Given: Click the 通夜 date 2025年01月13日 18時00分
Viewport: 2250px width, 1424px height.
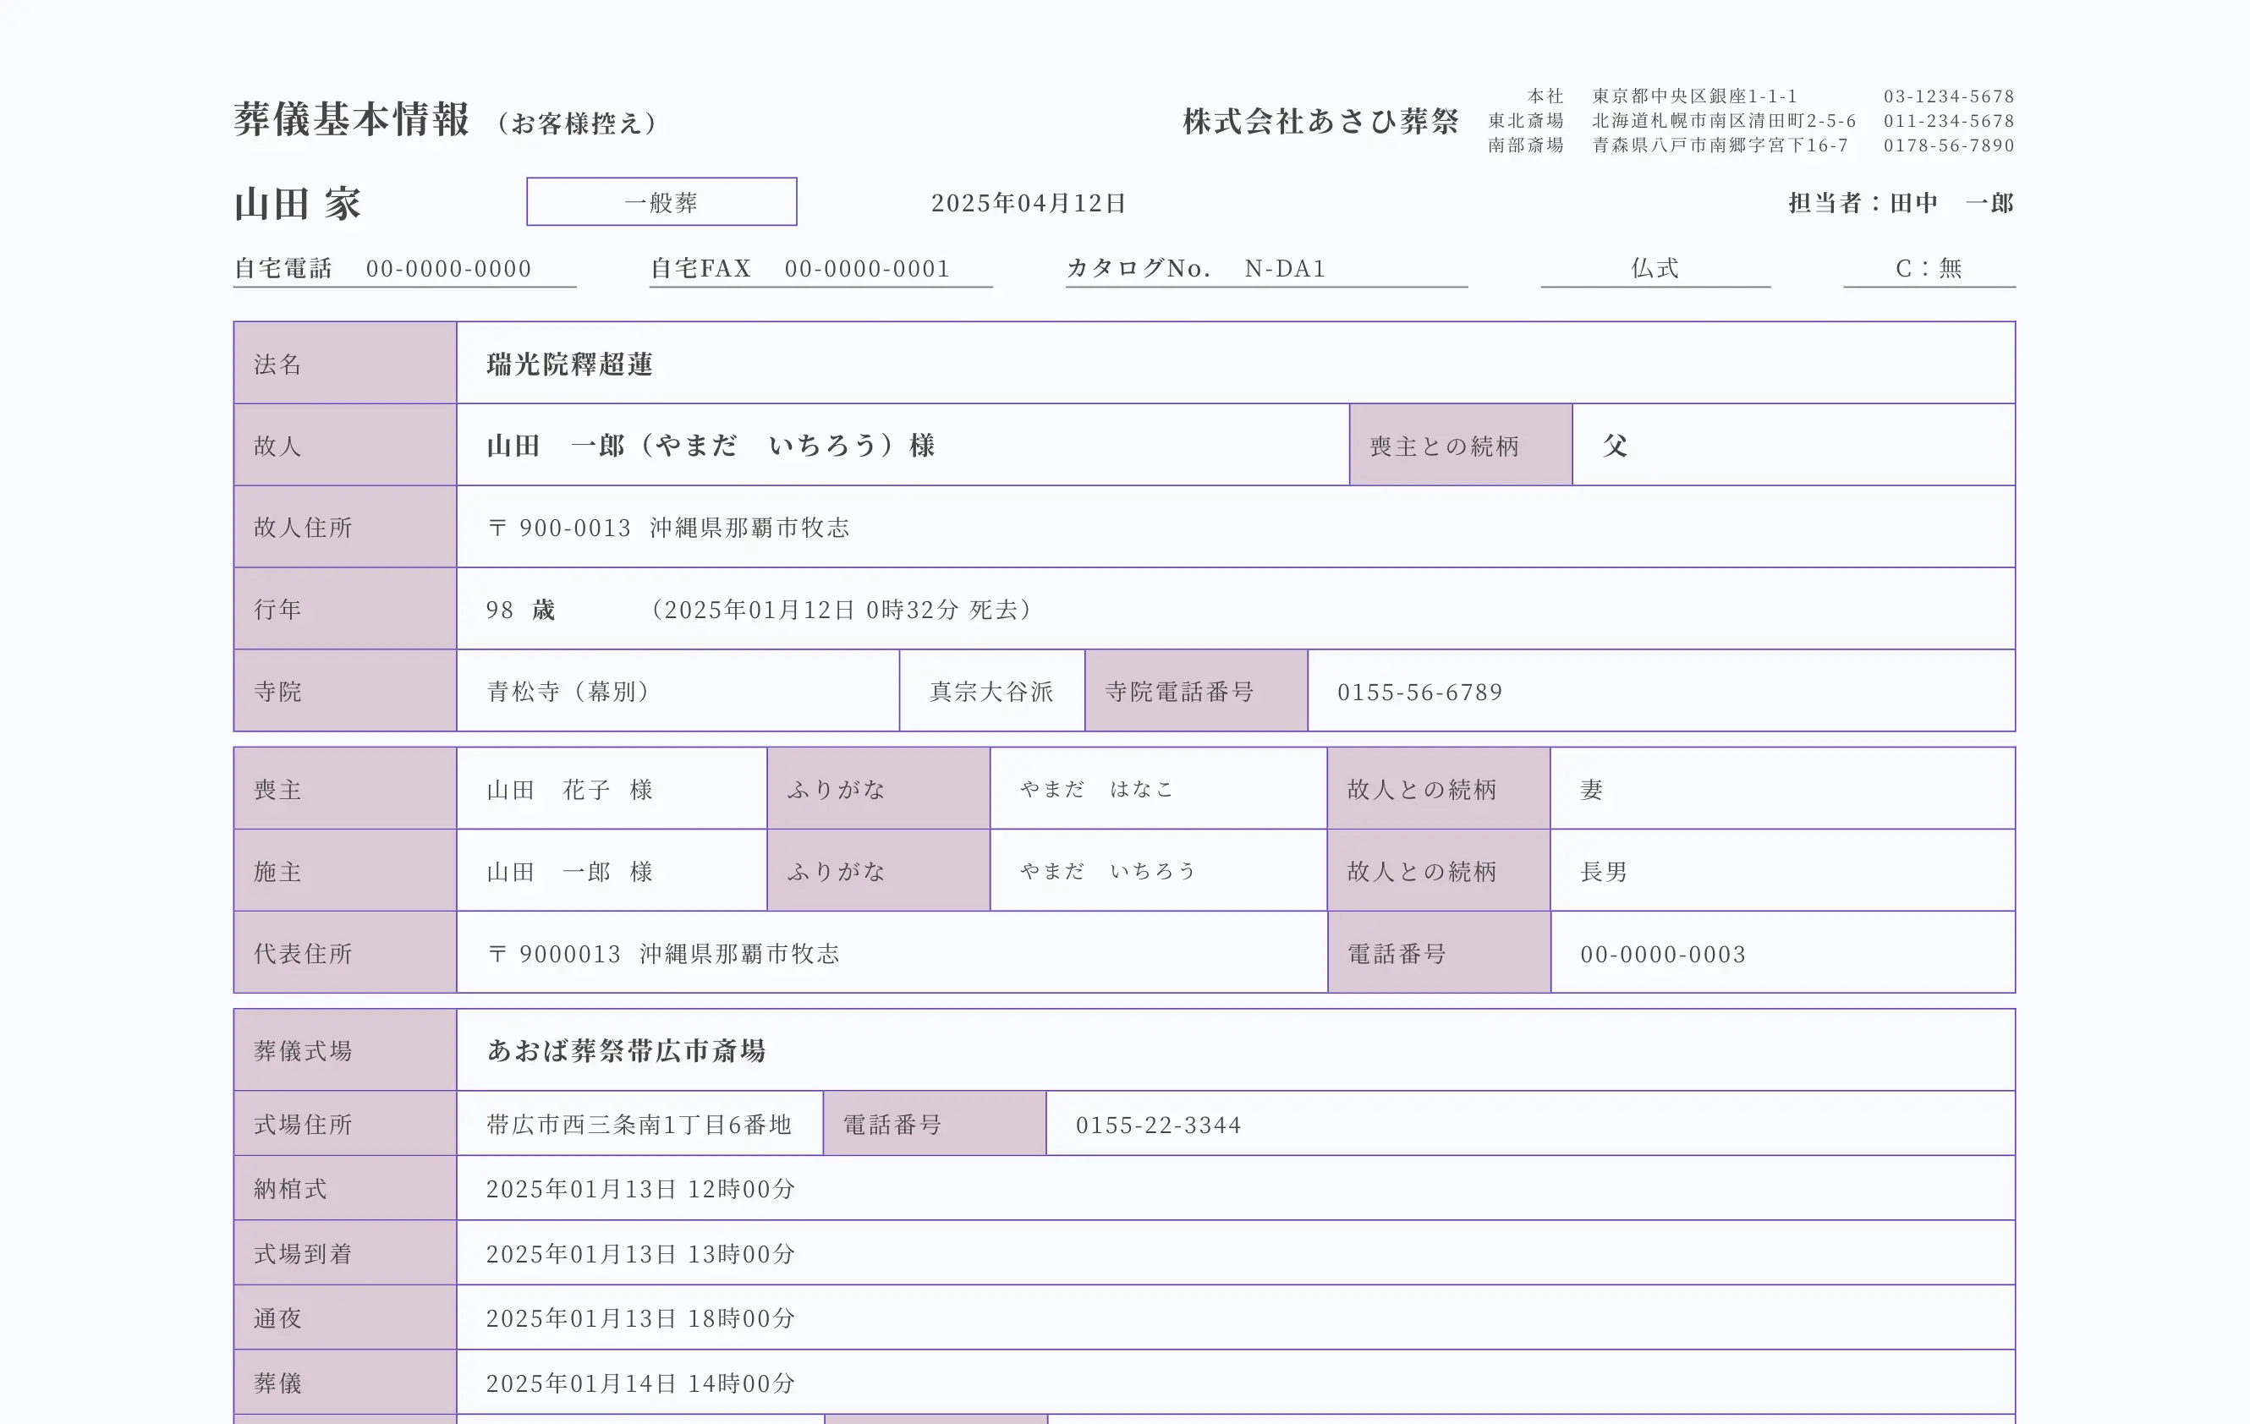Looking at the screenshot, I should pos(640,1318).
